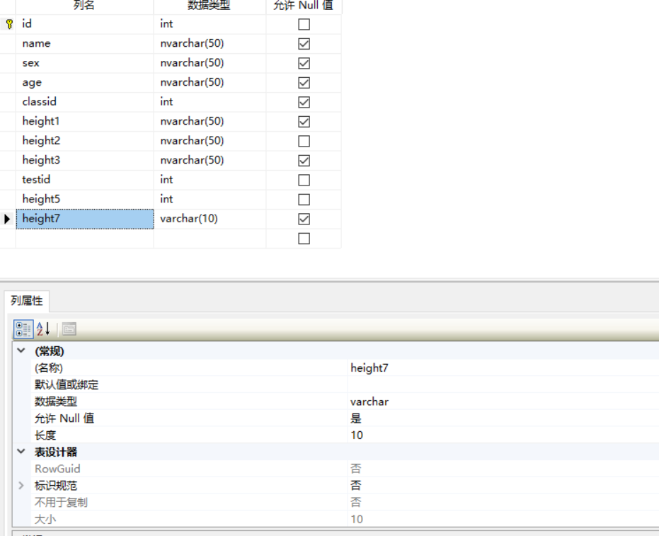Screen dimensions: 659x536
Task: Edit the 长度 property value 10
Action: [x=503, y=435]
